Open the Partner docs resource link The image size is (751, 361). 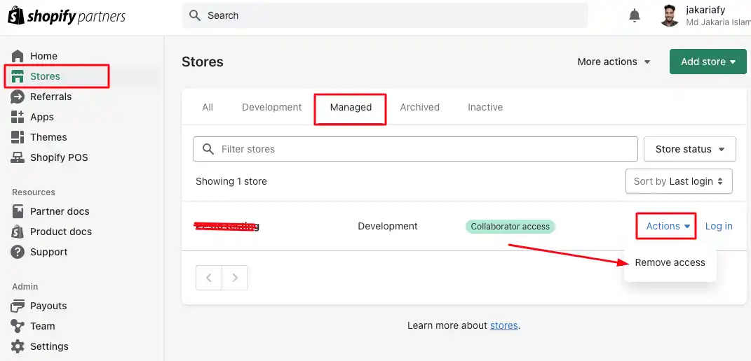click(60, 211)
